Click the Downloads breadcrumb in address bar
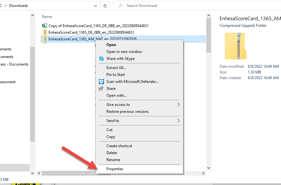Image resolution: width=281 pixels, height=185 pixels. [x=18, y=6]
